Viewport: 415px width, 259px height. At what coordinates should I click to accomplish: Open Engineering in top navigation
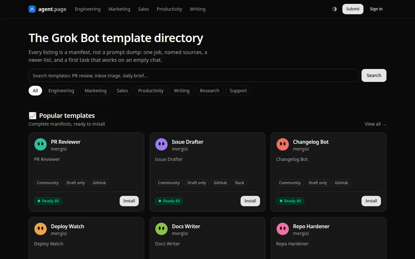[88, 9]
